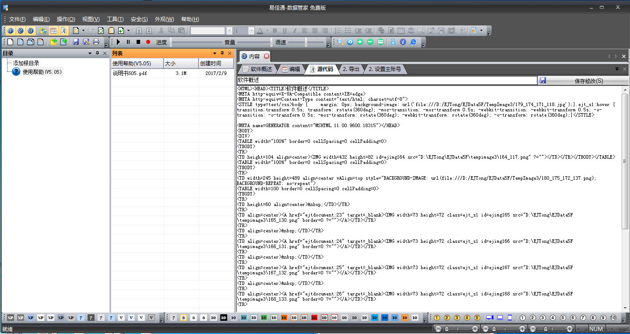Image resolution: width=630 pixels, height=334 pixels.
Task: Click the numbered list icon
Action: coord(338,31)
